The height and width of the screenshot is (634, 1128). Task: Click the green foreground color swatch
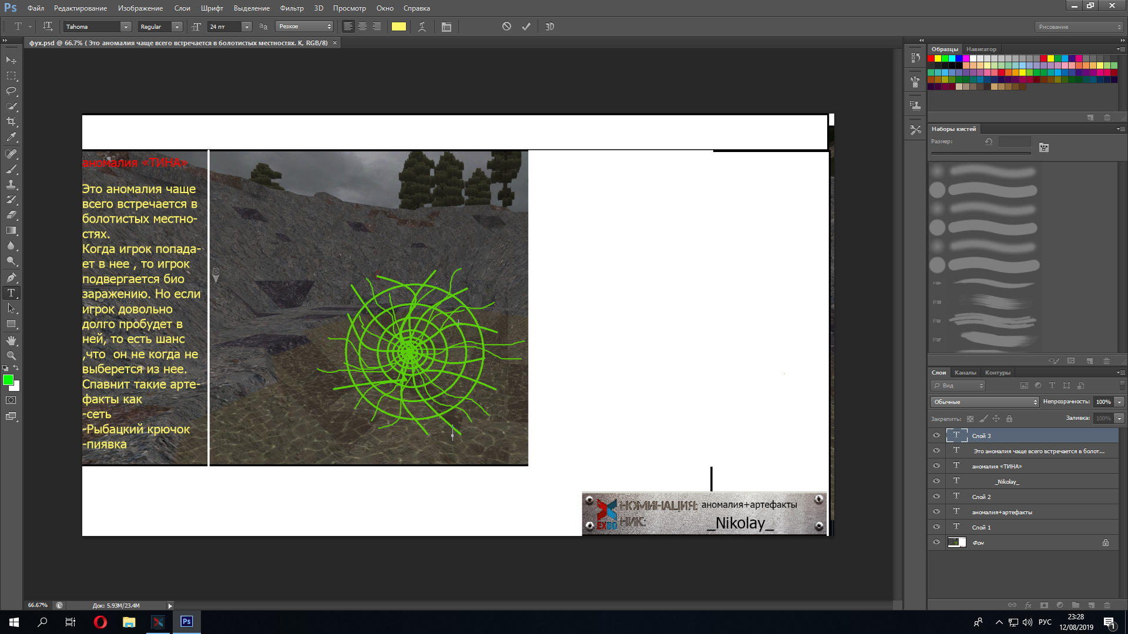point(8,380)
